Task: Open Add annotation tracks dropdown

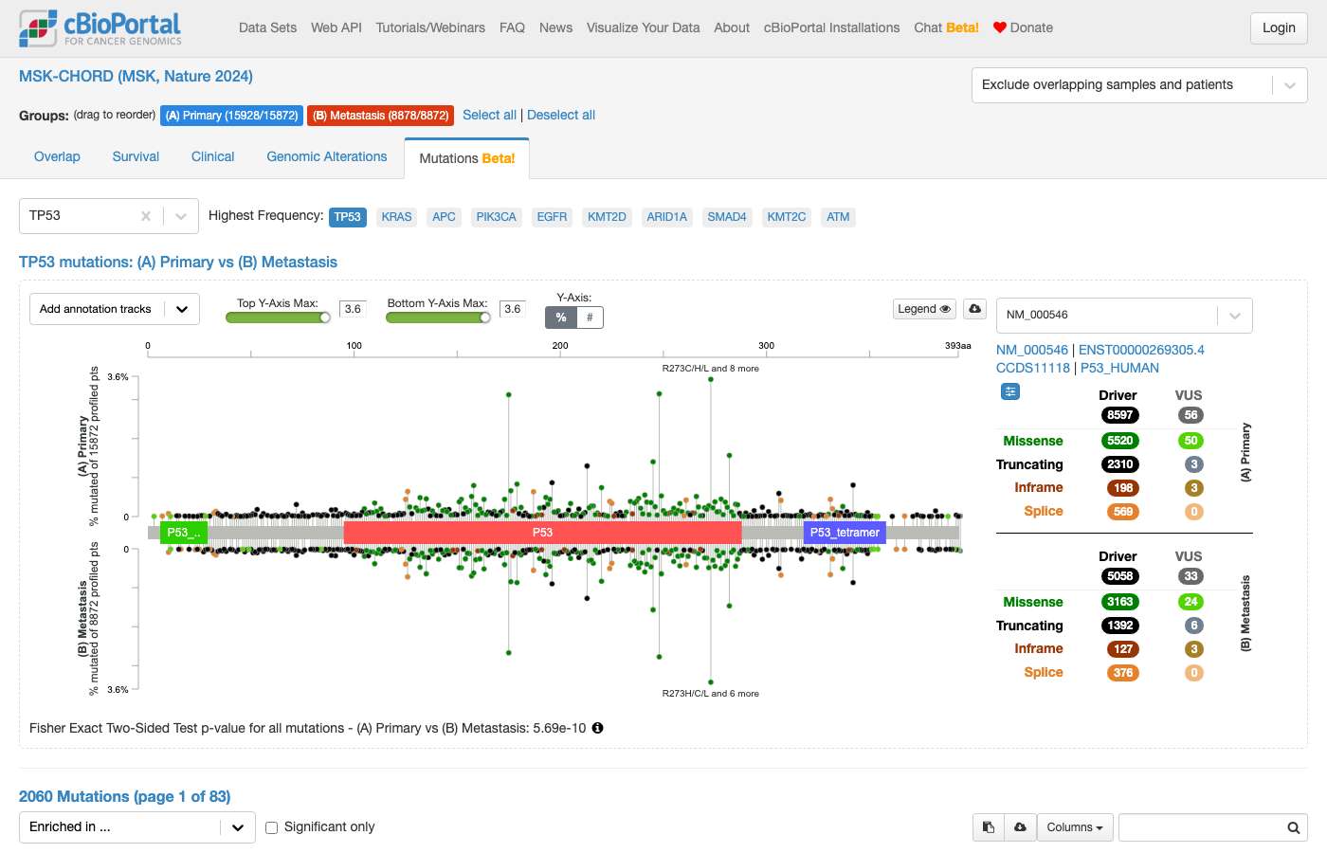Action: click(114, 309)
